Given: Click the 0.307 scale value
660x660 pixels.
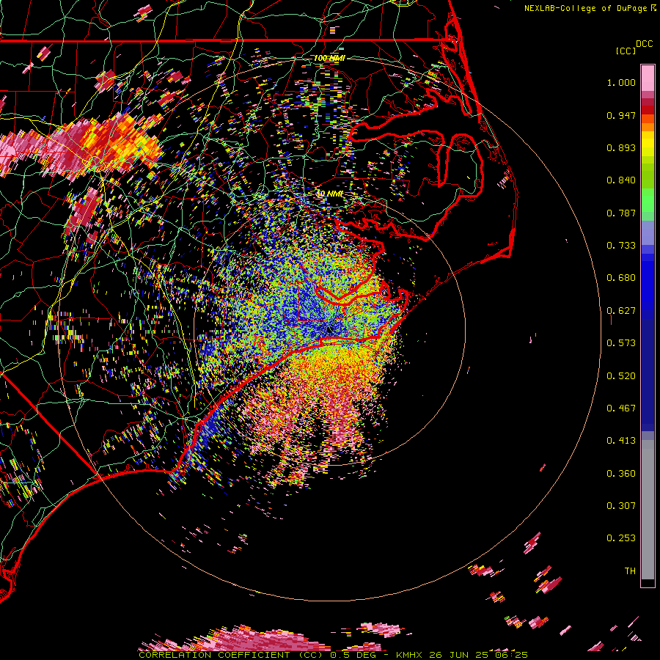Looking at the screenshot, I should (x=621, y=506).
